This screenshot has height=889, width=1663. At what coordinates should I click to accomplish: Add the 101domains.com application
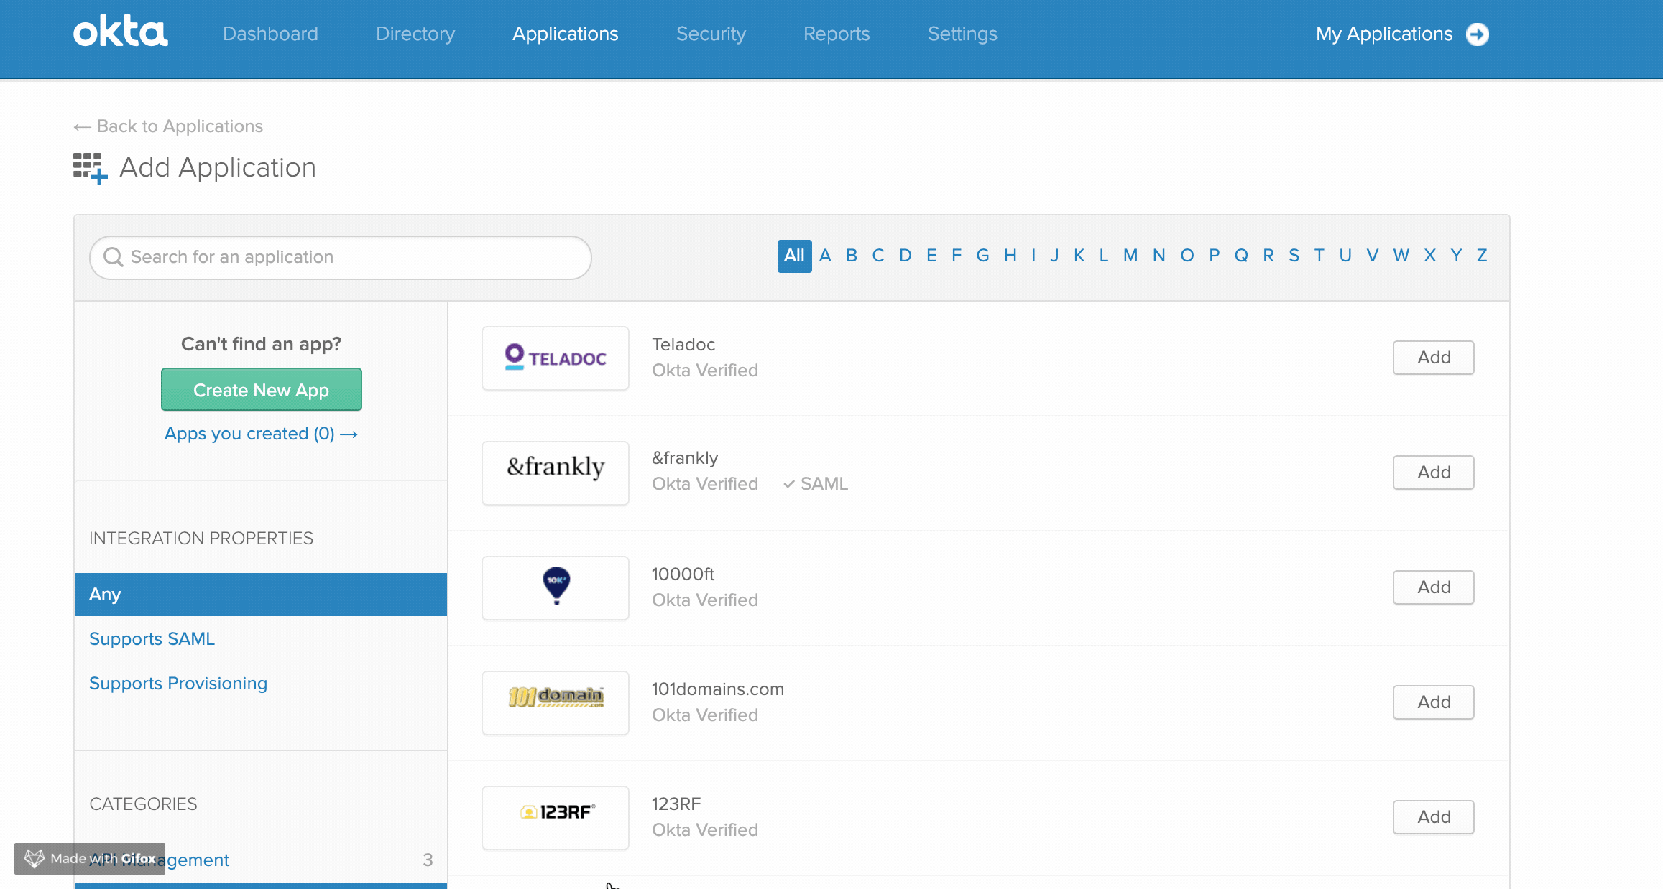pos(1432,702)
